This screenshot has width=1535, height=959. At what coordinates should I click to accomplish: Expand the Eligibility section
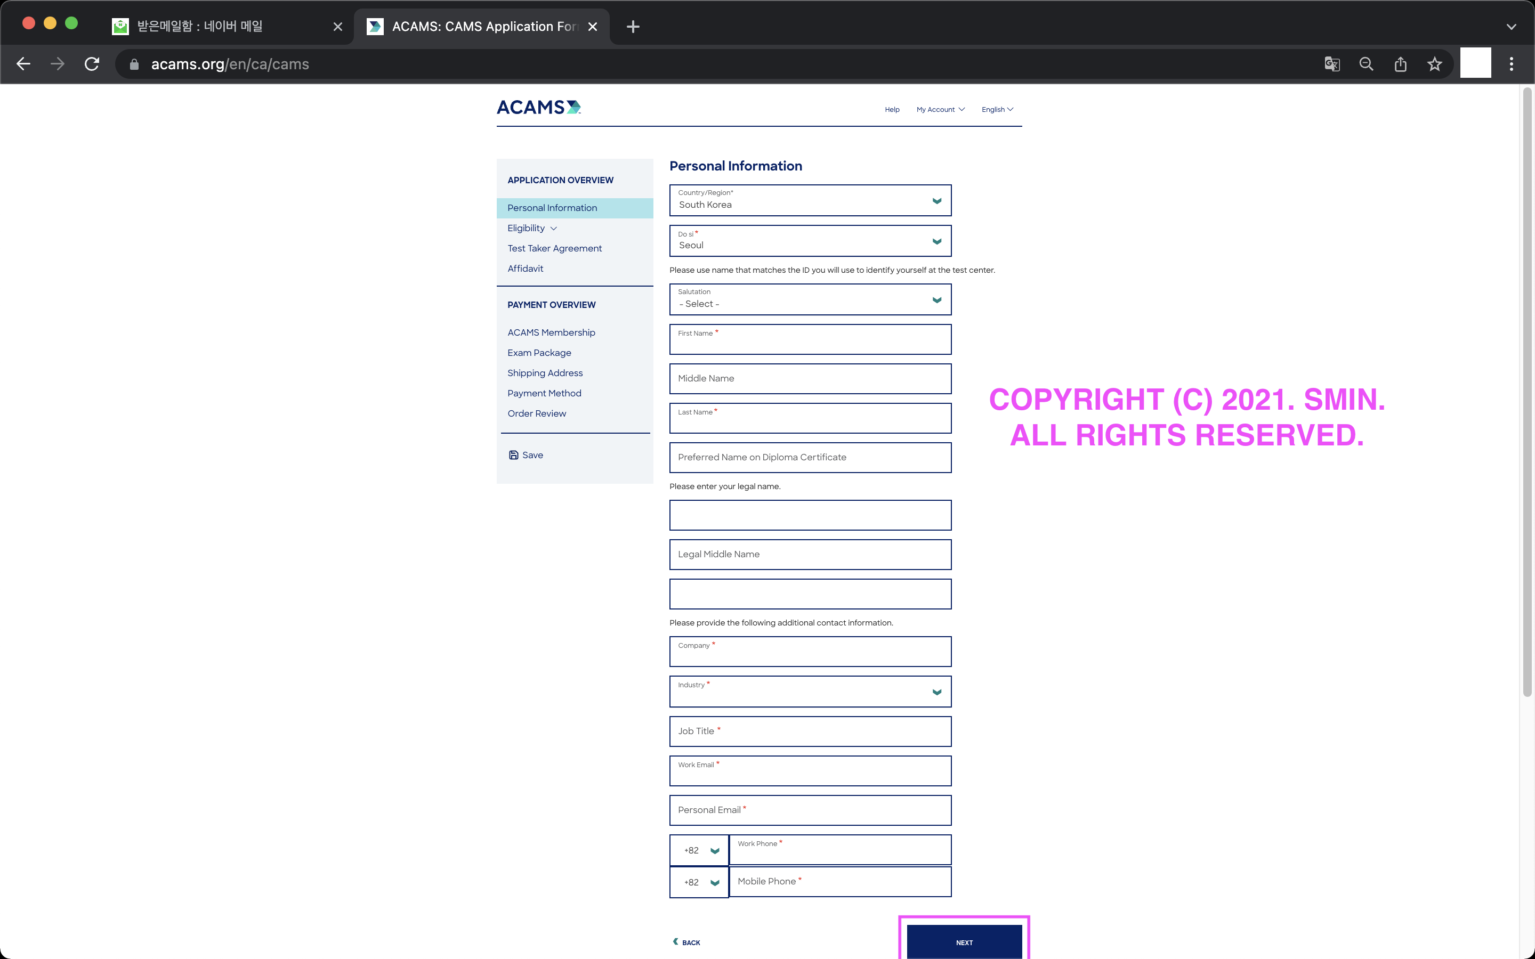pos(531,229)
